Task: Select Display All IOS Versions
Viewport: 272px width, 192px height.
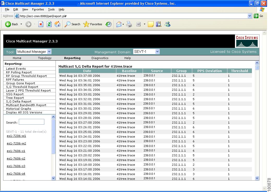Action: point(24,112)
